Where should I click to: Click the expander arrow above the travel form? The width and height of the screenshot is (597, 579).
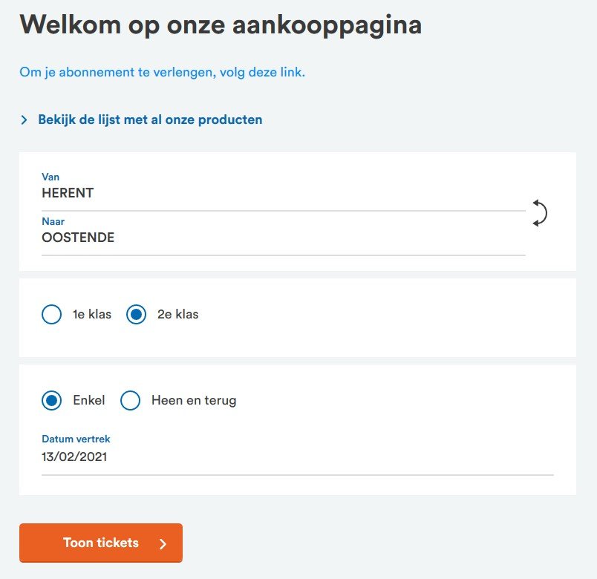24,119
